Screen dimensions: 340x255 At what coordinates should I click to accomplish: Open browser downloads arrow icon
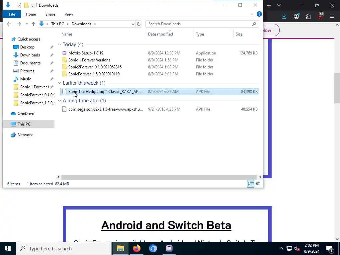[x=284, y=16]
